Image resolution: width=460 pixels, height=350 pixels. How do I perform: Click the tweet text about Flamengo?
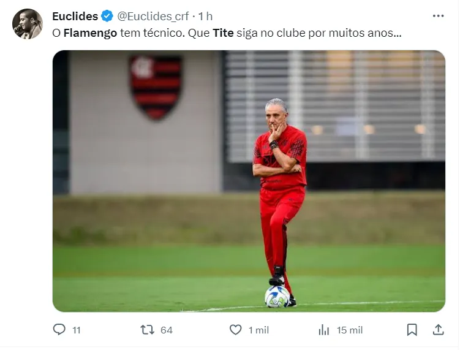[227, 33]
